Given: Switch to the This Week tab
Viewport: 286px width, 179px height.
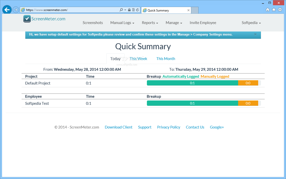Looking at the screenshot, I should coord(138,58).
